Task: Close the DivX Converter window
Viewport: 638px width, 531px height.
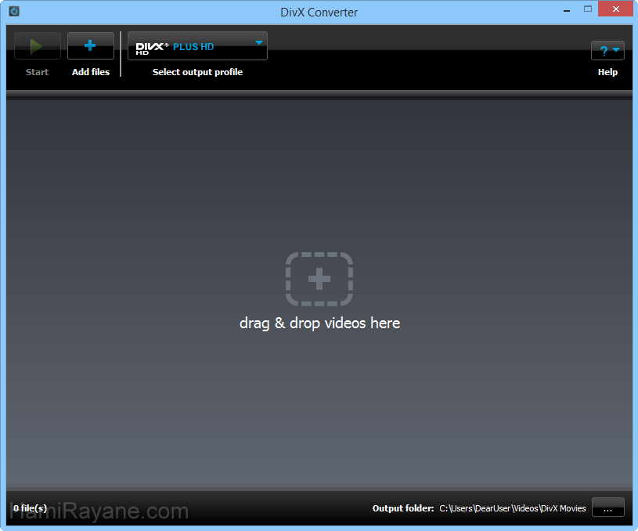Action: [x=615, y=9]
